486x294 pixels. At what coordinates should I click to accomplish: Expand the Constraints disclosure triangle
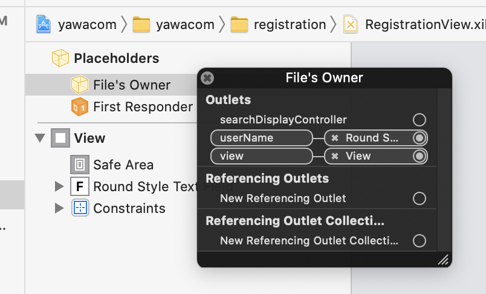[x=59, y=208]
